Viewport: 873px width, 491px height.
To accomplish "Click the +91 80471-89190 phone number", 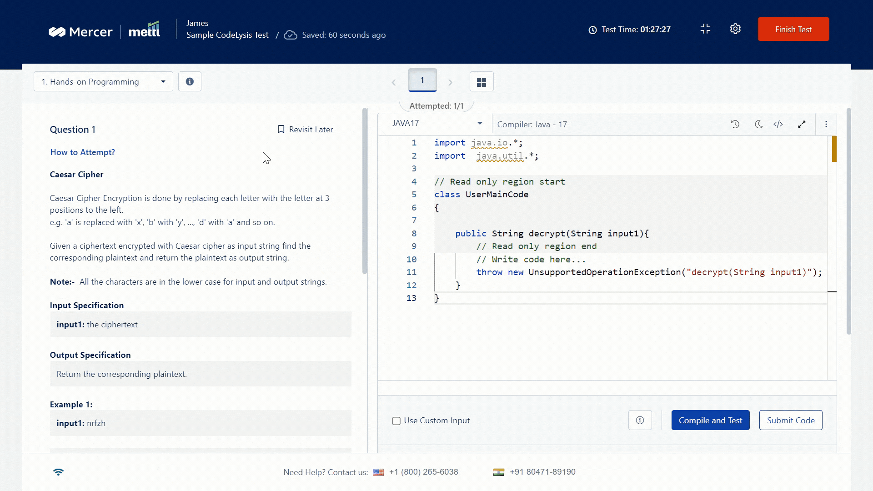I will [x=542, y=472].
